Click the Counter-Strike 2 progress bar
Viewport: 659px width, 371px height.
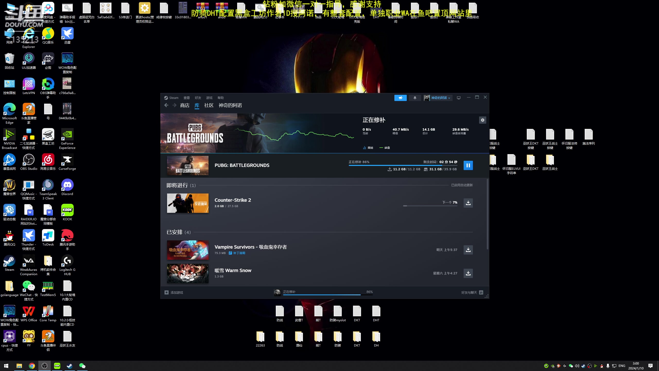pos(430,206)
